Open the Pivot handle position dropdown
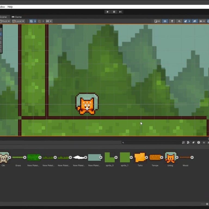 coord(5,21)
